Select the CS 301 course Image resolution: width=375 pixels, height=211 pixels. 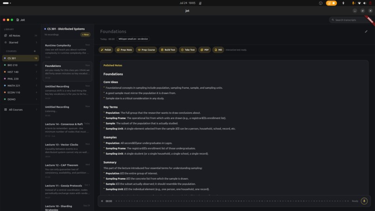20,58
